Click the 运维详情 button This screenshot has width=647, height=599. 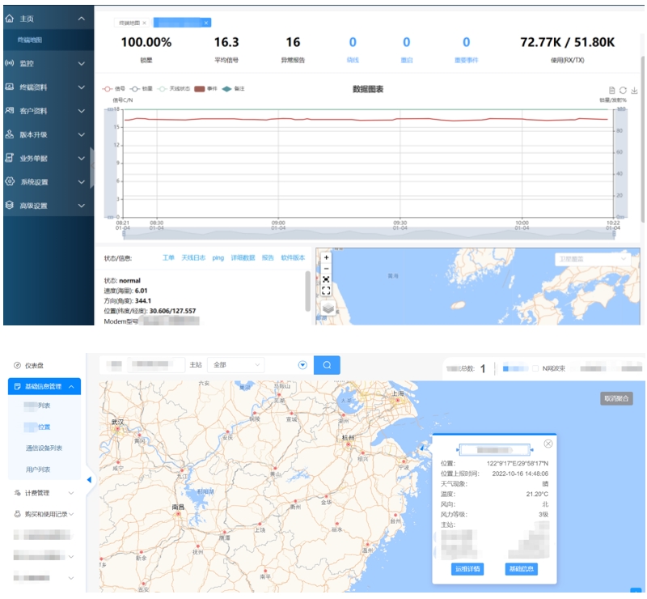[x=467, y=569]
